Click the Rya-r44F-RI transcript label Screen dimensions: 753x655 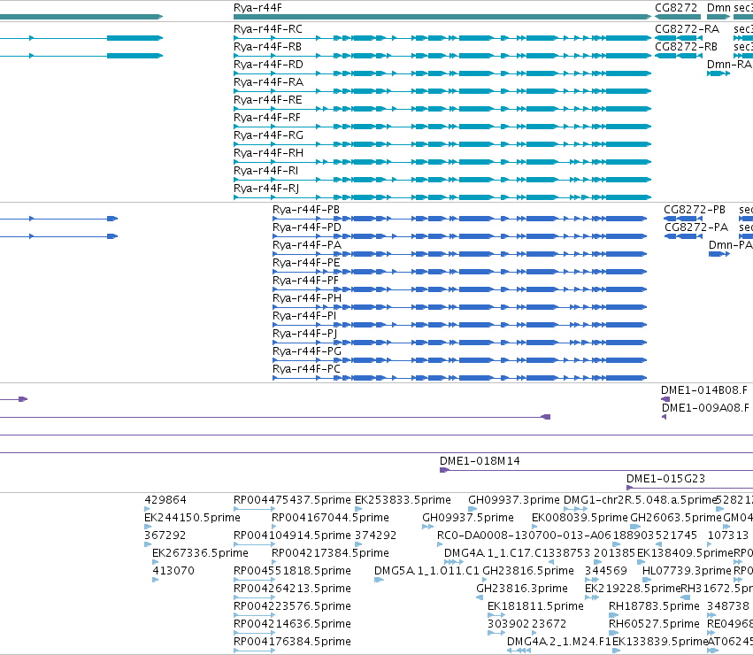coord(265,172)
